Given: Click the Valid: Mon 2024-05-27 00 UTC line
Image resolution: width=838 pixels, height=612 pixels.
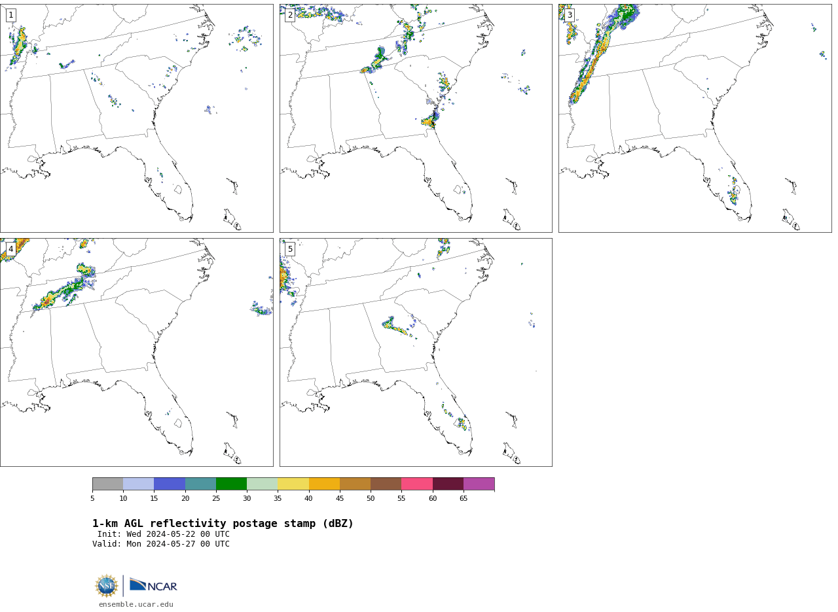Looking at the screenshot, I should (161, 544).
